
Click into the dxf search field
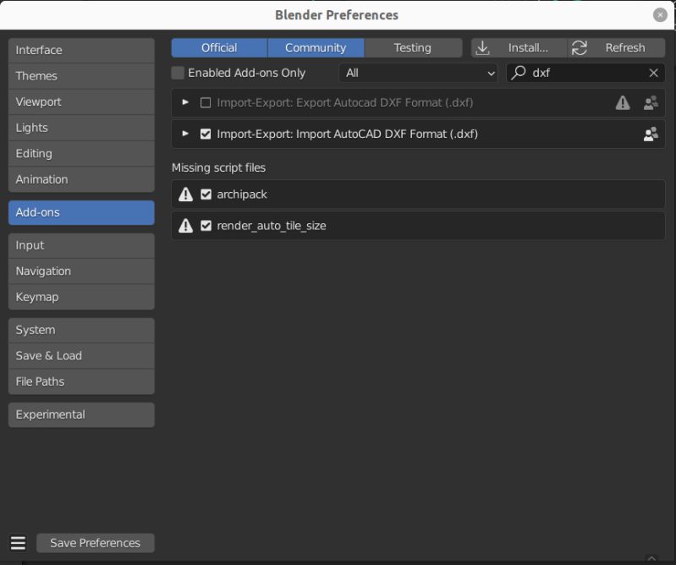[585, 73]
